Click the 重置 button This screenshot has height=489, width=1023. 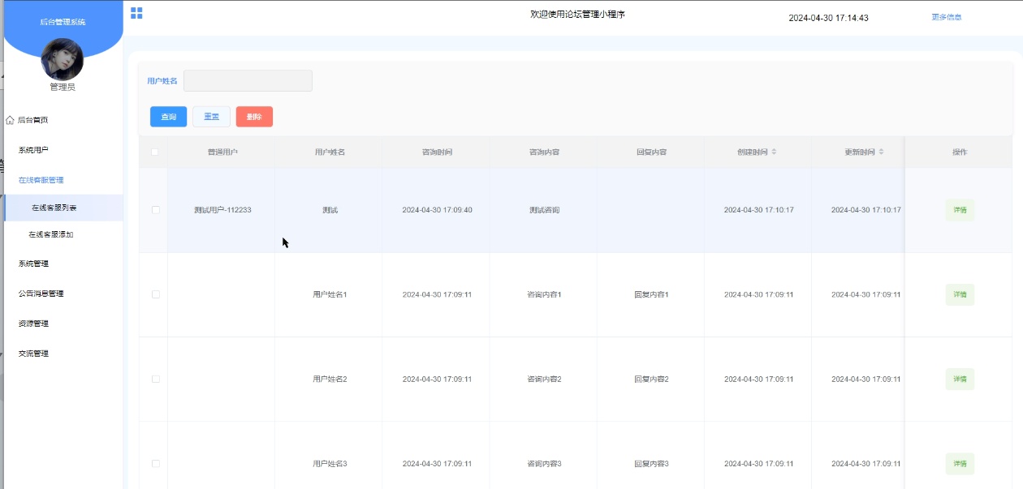tap(211, 117)
